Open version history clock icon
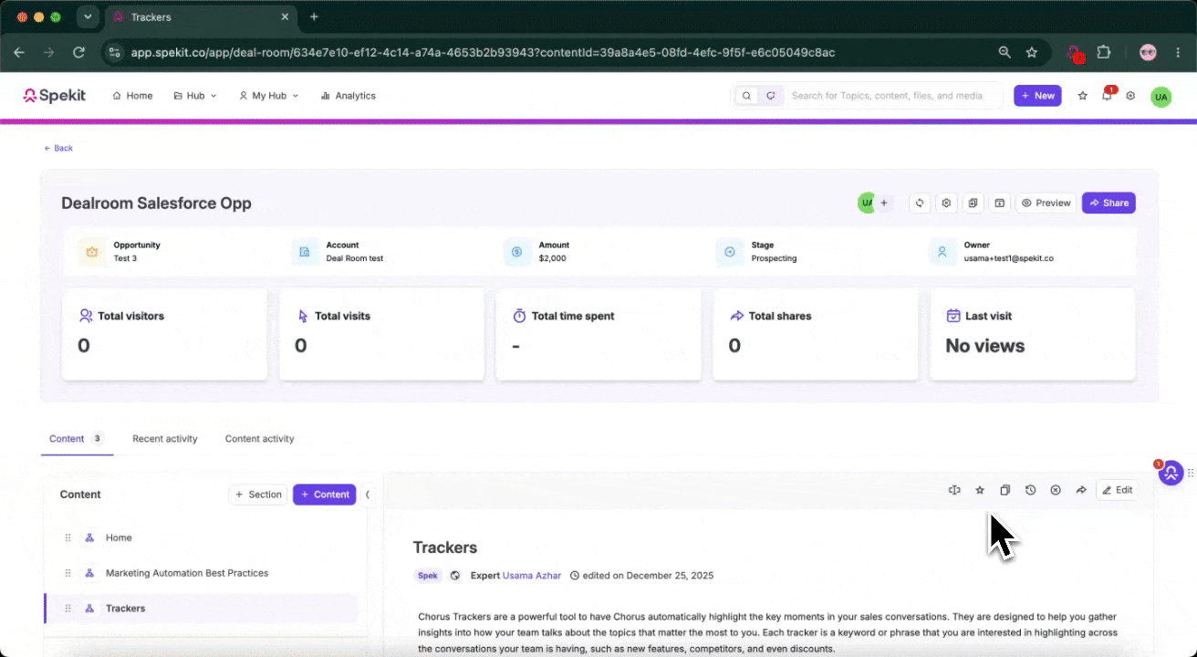Screen dimensions: 1197x657 1030,490
